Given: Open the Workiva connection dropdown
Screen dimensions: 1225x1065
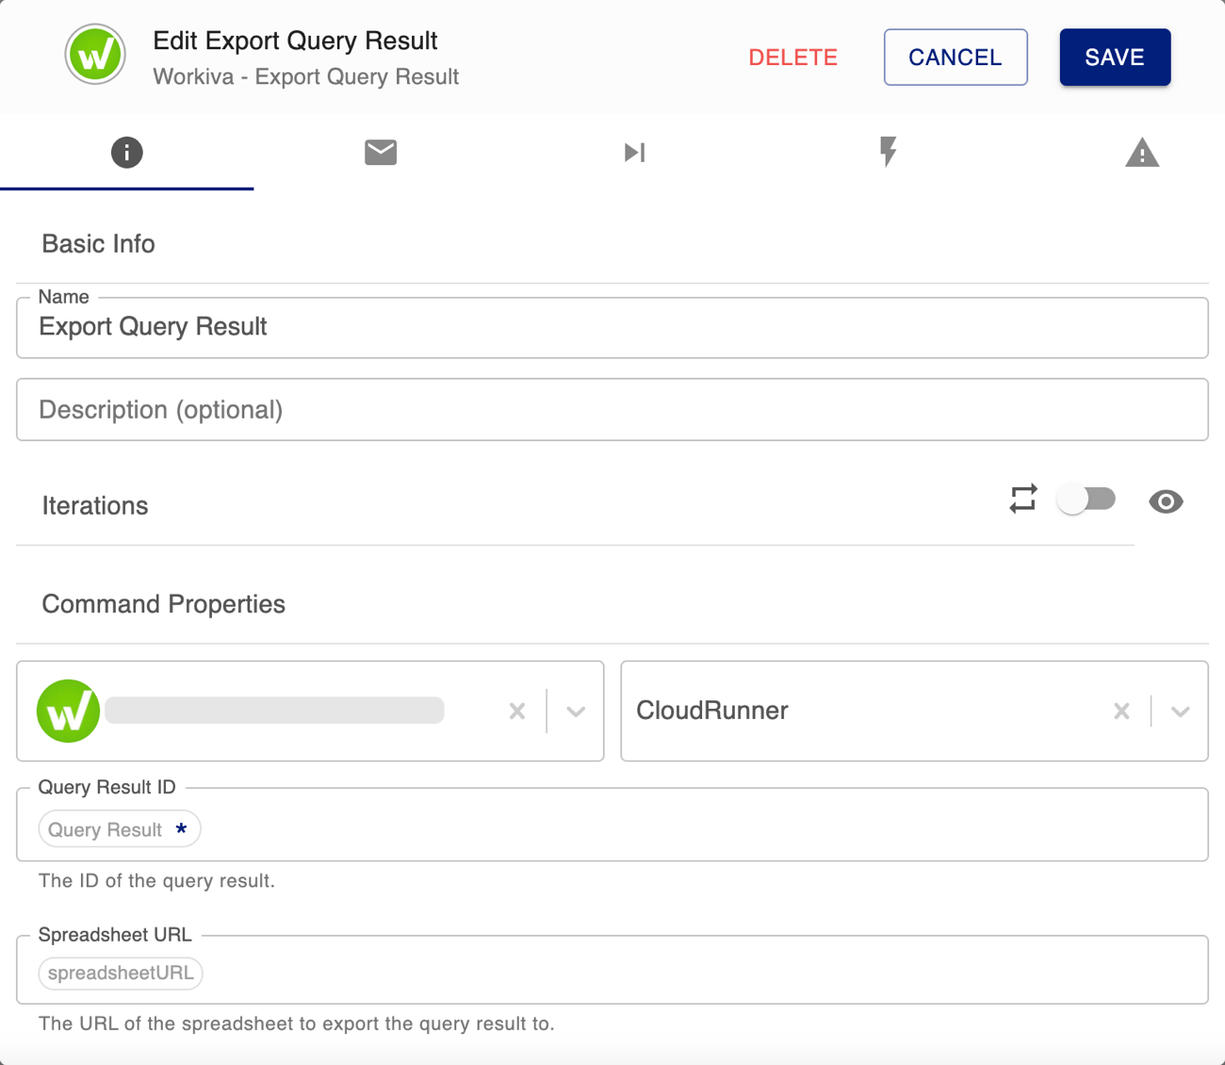Looking at the screenshot, I should tap(575, 711).
